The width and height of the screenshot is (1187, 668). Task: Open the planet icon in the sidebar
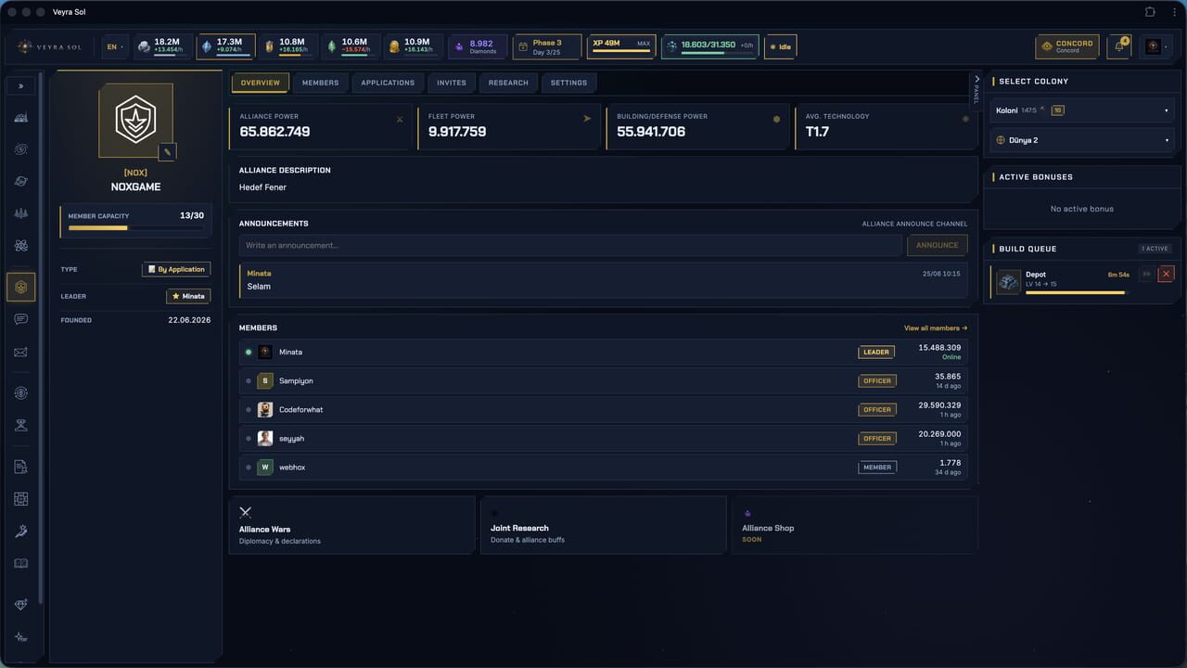(20, 182)
